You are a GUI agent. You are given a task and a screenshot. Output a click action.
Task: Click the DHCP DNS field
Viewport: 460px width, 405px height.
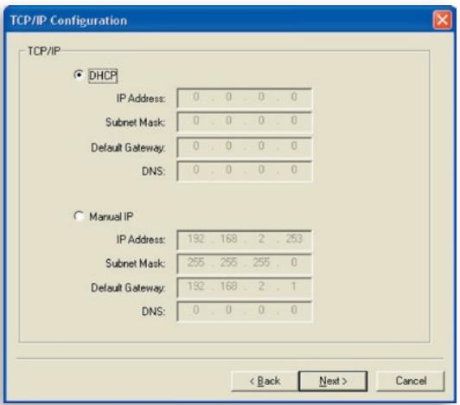(x=245, y=170)
